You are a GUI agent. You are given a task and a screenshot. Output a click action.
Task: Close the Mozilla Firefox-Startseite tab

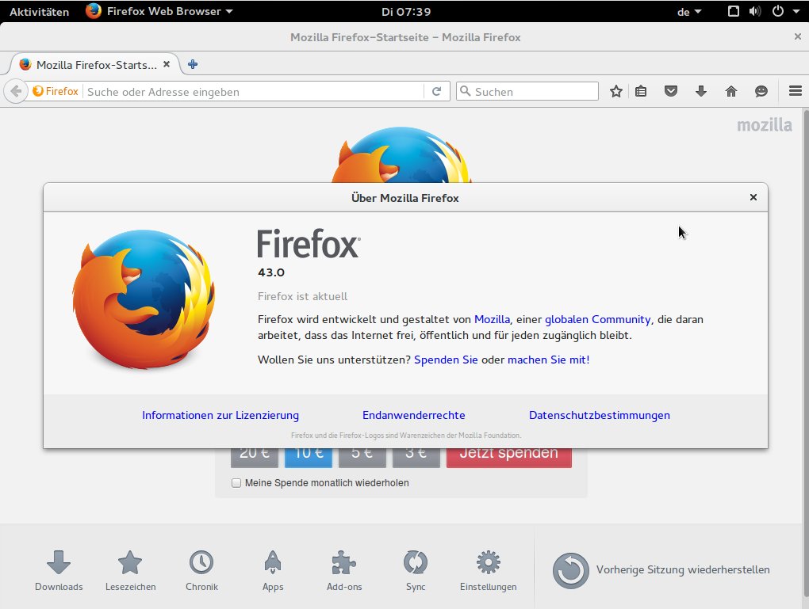point(166,64)
